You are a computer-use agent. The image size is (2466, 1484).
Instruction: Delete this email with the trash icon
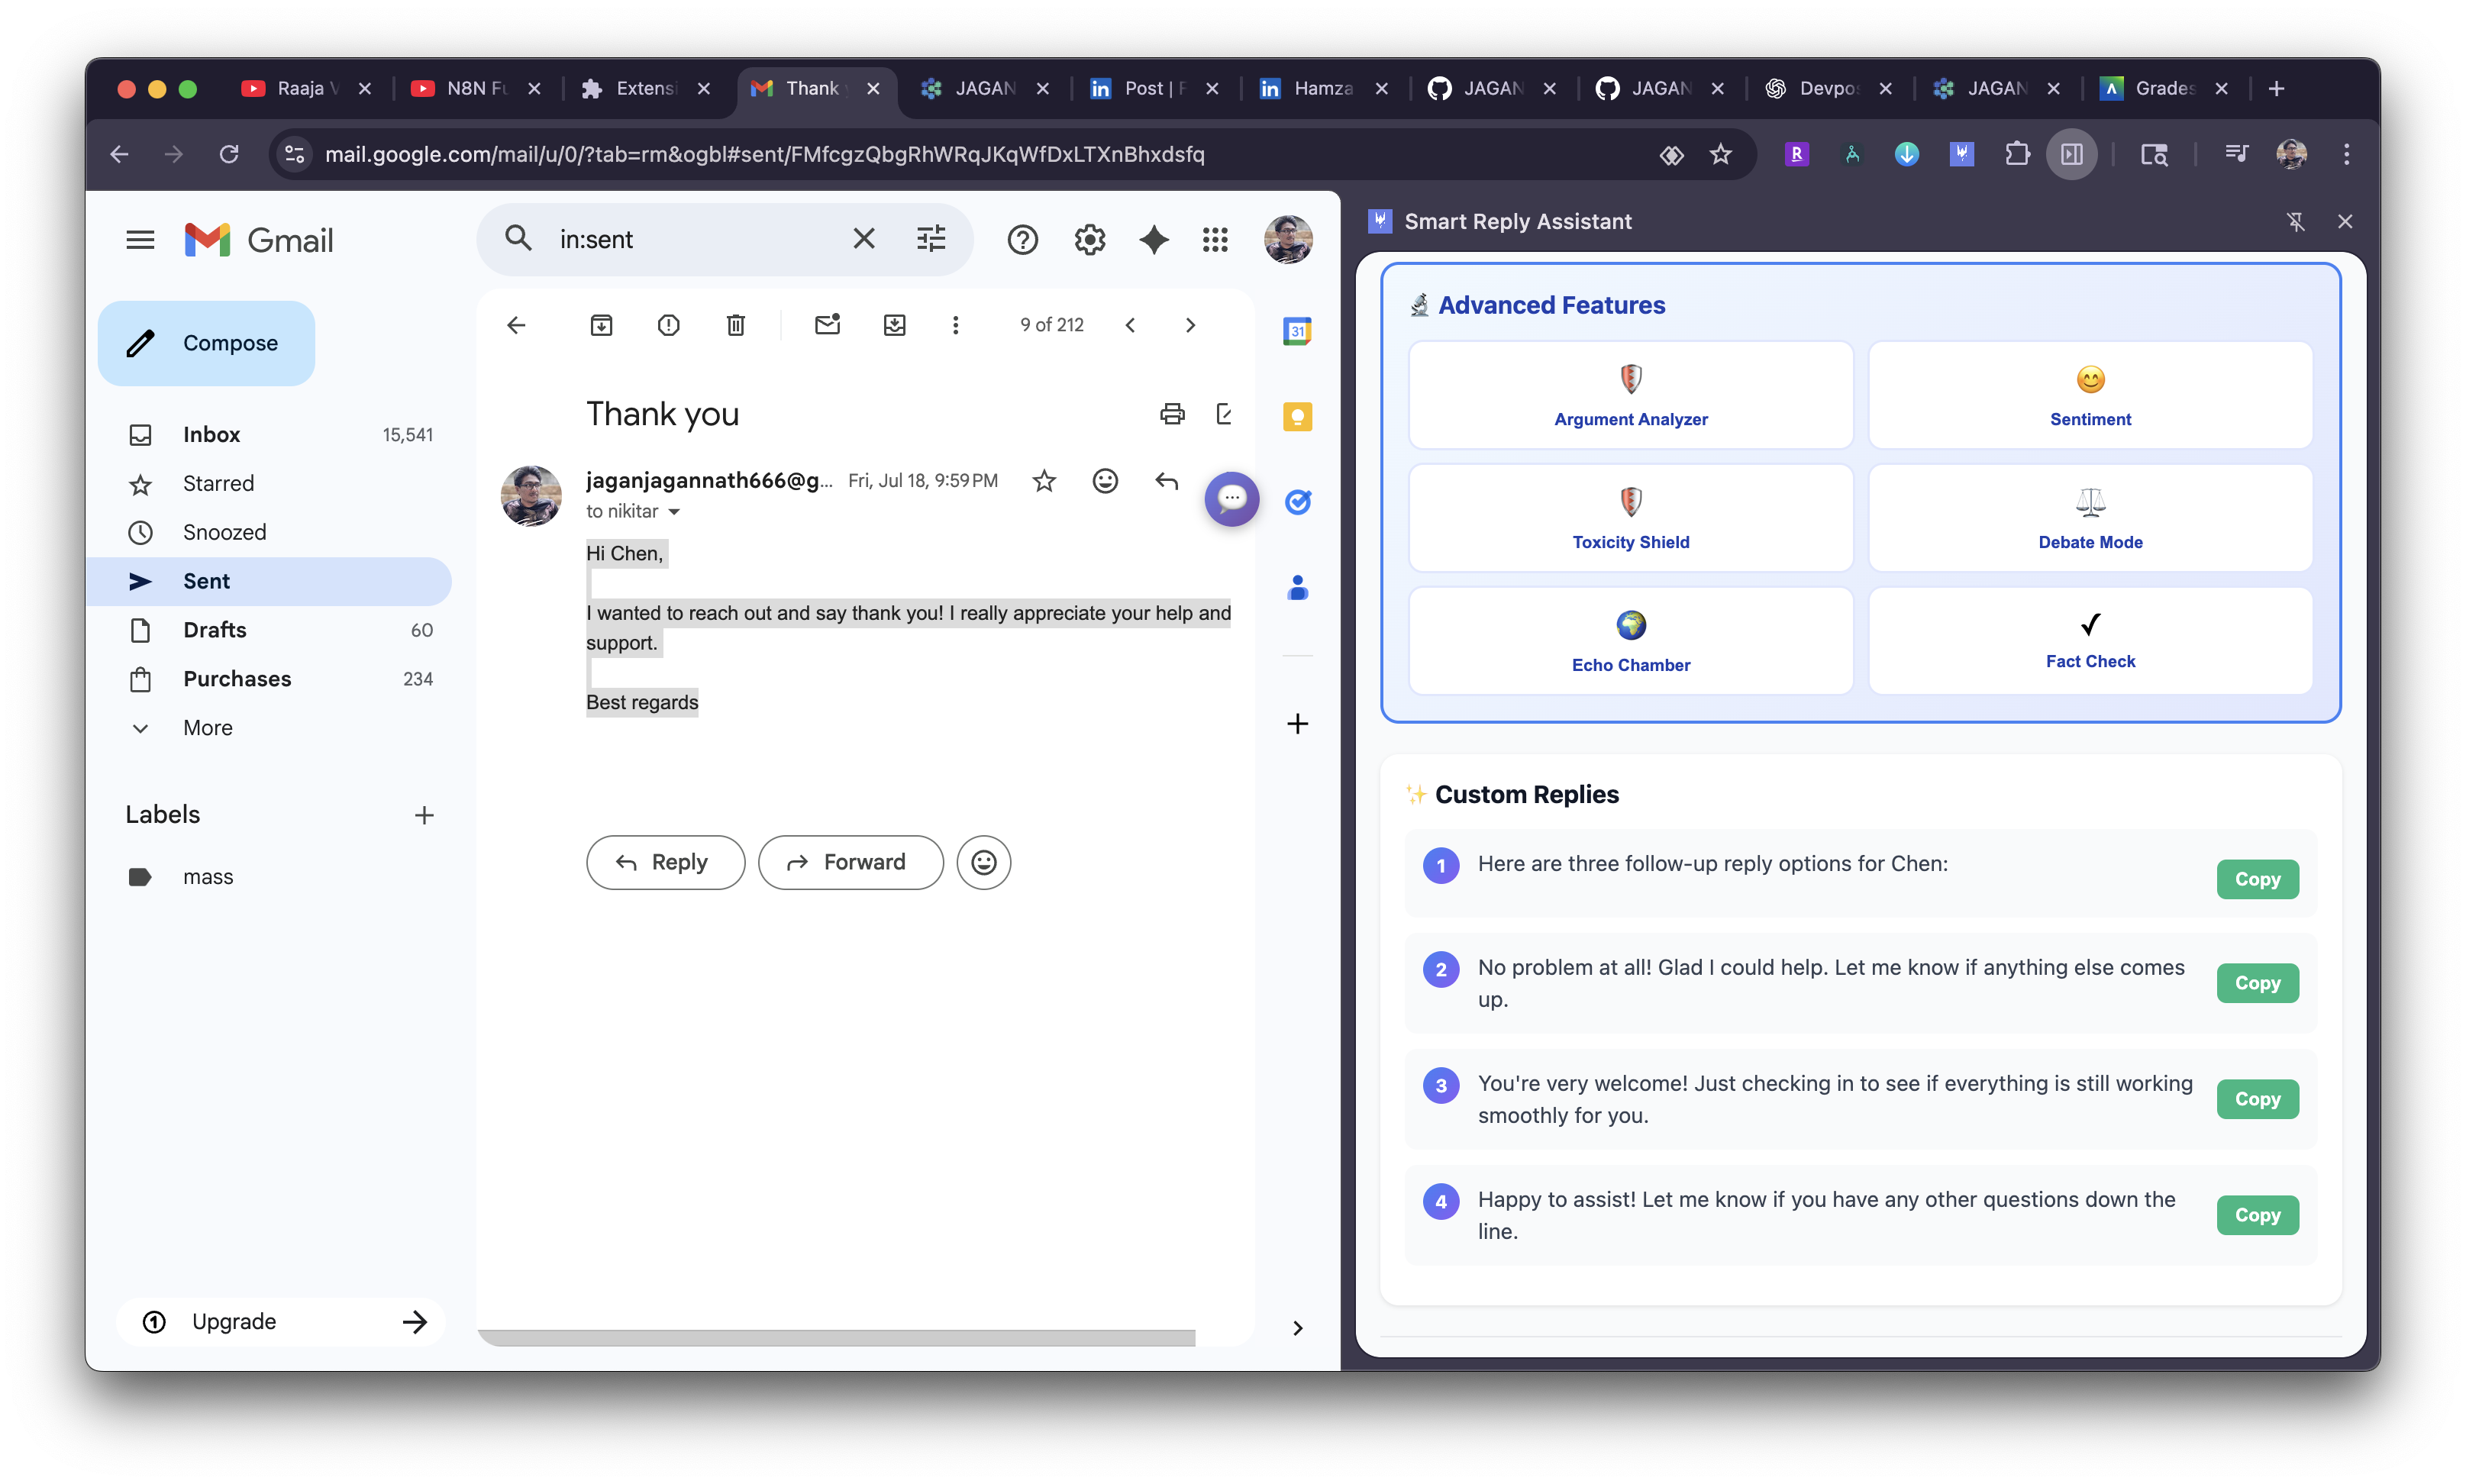(735, 325)
